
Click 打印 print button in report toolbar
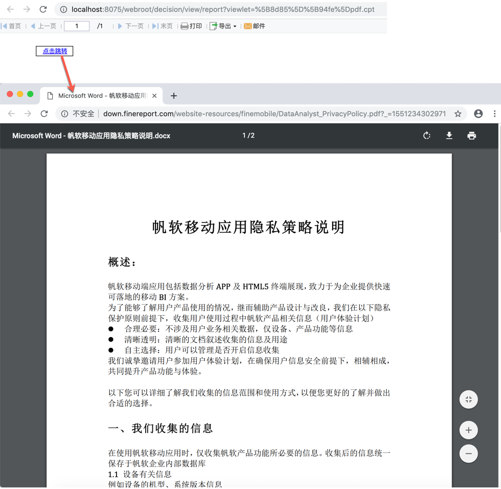[x=191, y=26]
